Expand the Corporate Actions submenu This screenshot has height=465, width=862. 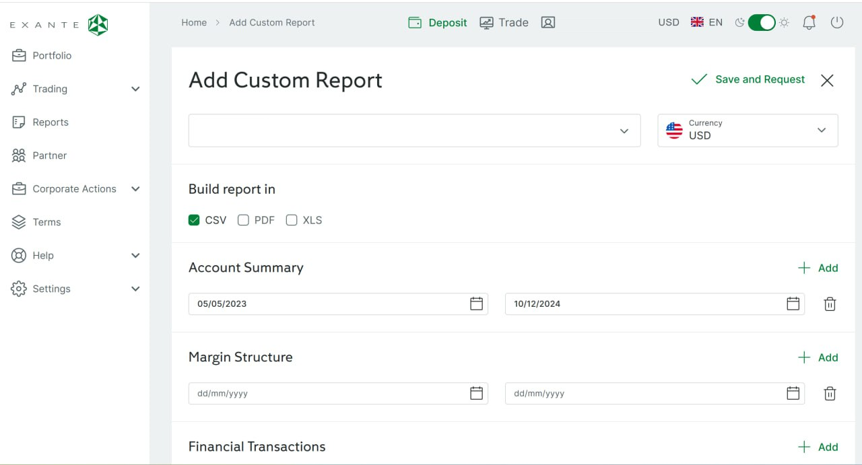(x=135, y=189)
